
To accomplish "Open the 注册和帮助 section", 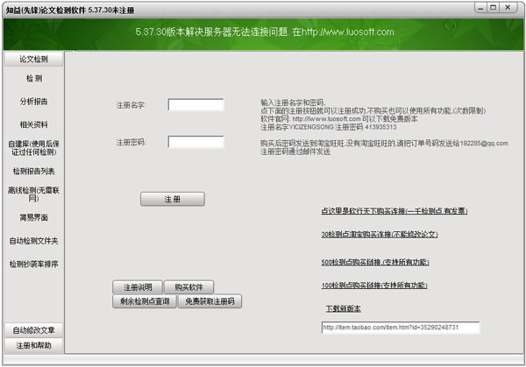I will click(33, 345).
